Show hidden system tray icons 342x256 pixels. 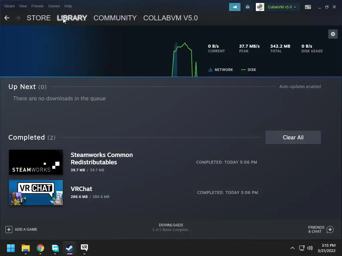pyautogui.click(x=293, y=248)
